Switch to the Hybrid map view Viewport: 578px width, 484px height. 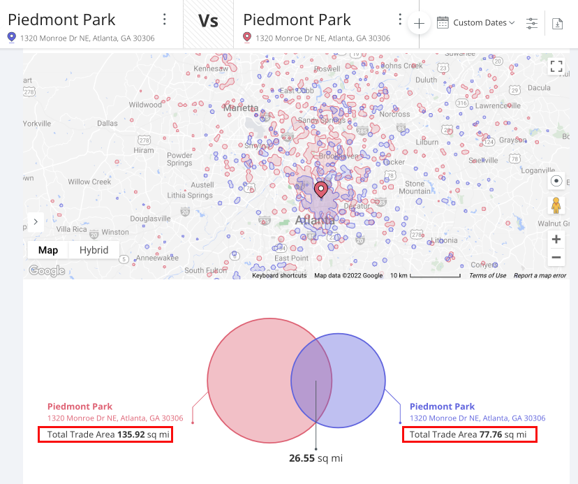(x=94, y=249)
